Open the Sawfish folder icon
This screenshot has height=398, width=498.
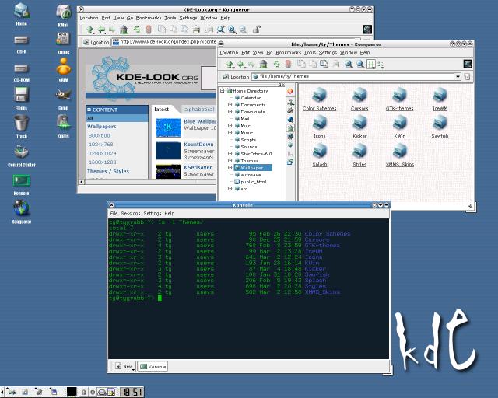(440, 123)
